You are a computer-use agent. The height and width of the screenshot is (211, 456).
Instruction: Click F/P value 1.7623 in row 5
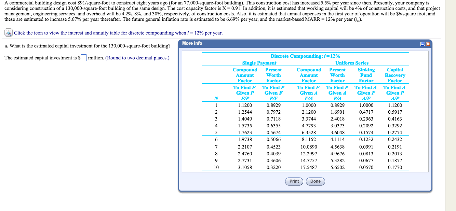[245, 132]
